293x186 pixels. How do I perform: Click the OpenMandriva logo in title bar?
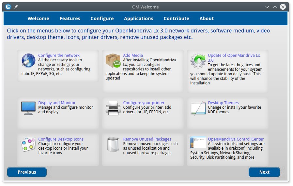coord(8,7)
